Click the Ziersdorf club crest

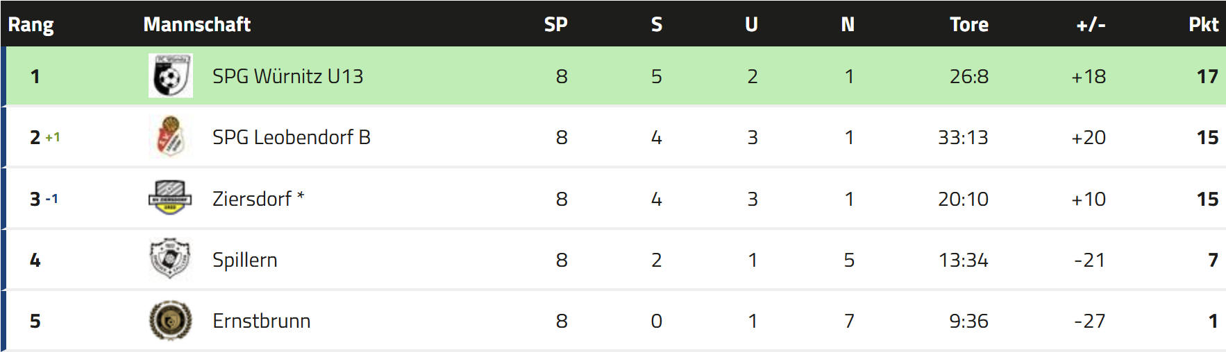click(x=170, y=198)
